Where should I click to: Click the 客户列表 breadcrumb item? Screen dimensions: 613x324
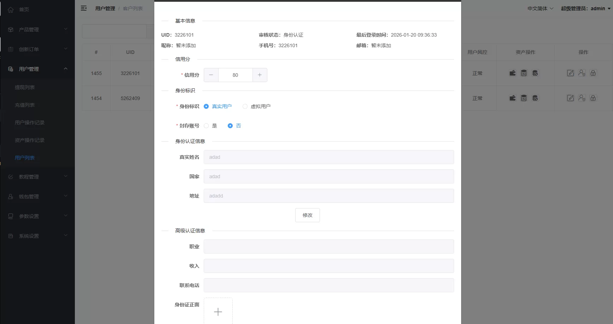click(132, 8)
